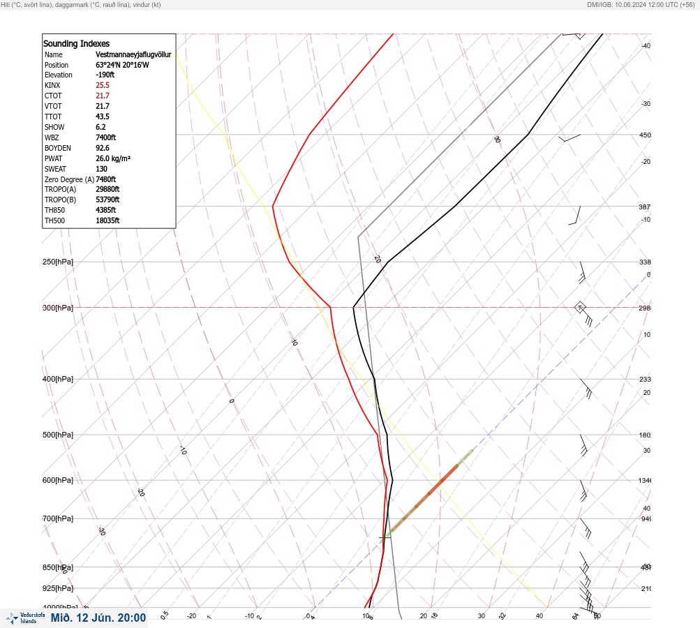Click the diamond tropopause marker at 300 hPa
This screenshot has width=700, height=628.
[x=580, y=308]
